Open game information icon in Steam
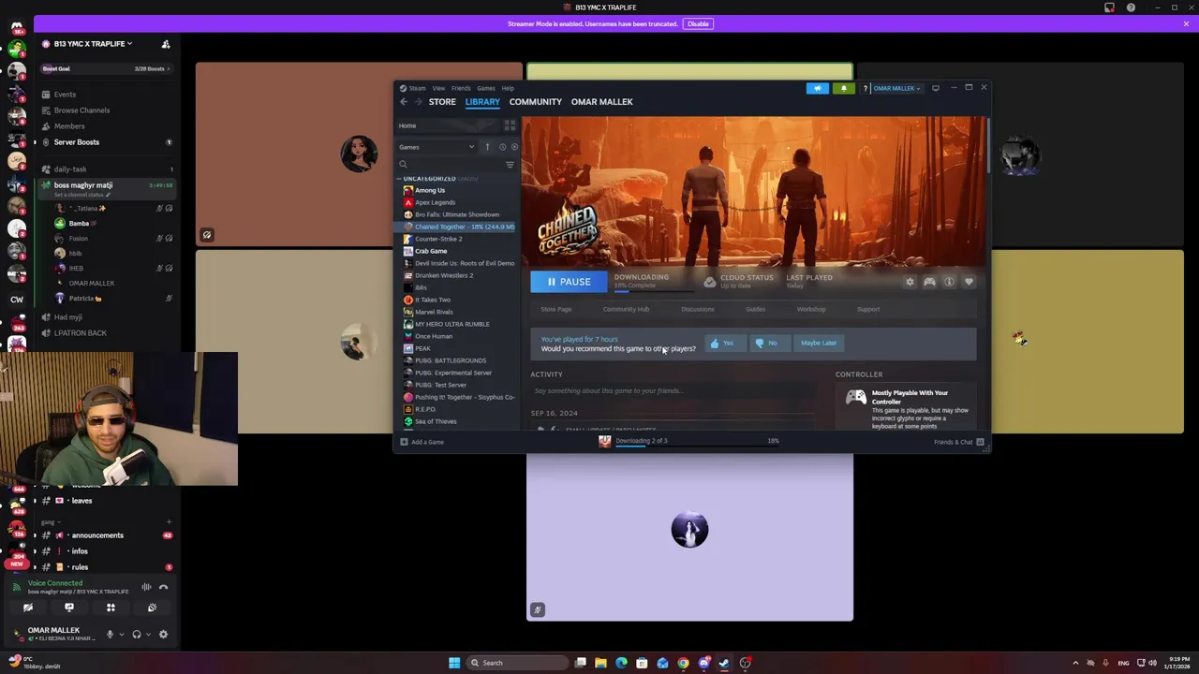The image size is (1199, 674). [x=949, y=282]
